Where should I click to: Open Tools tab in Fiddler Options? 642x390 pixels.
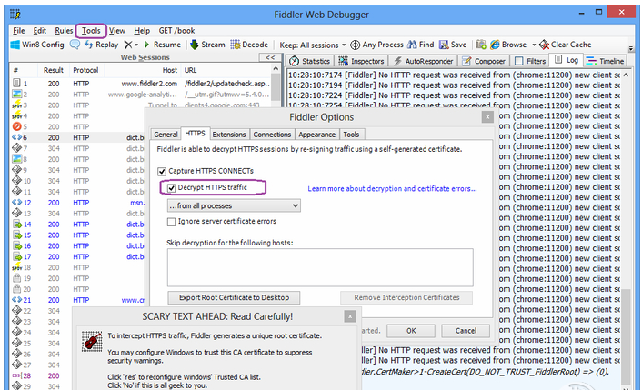pyautogui.click(x=351, y=135)
